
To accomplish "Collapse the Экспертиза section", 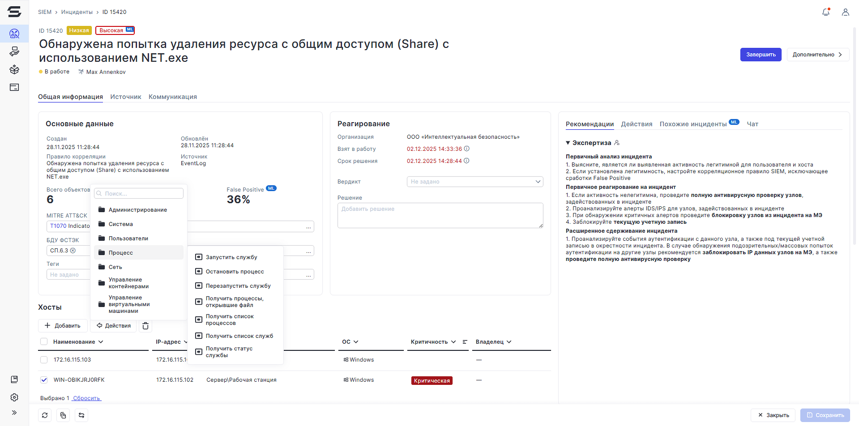I will 568,143.
